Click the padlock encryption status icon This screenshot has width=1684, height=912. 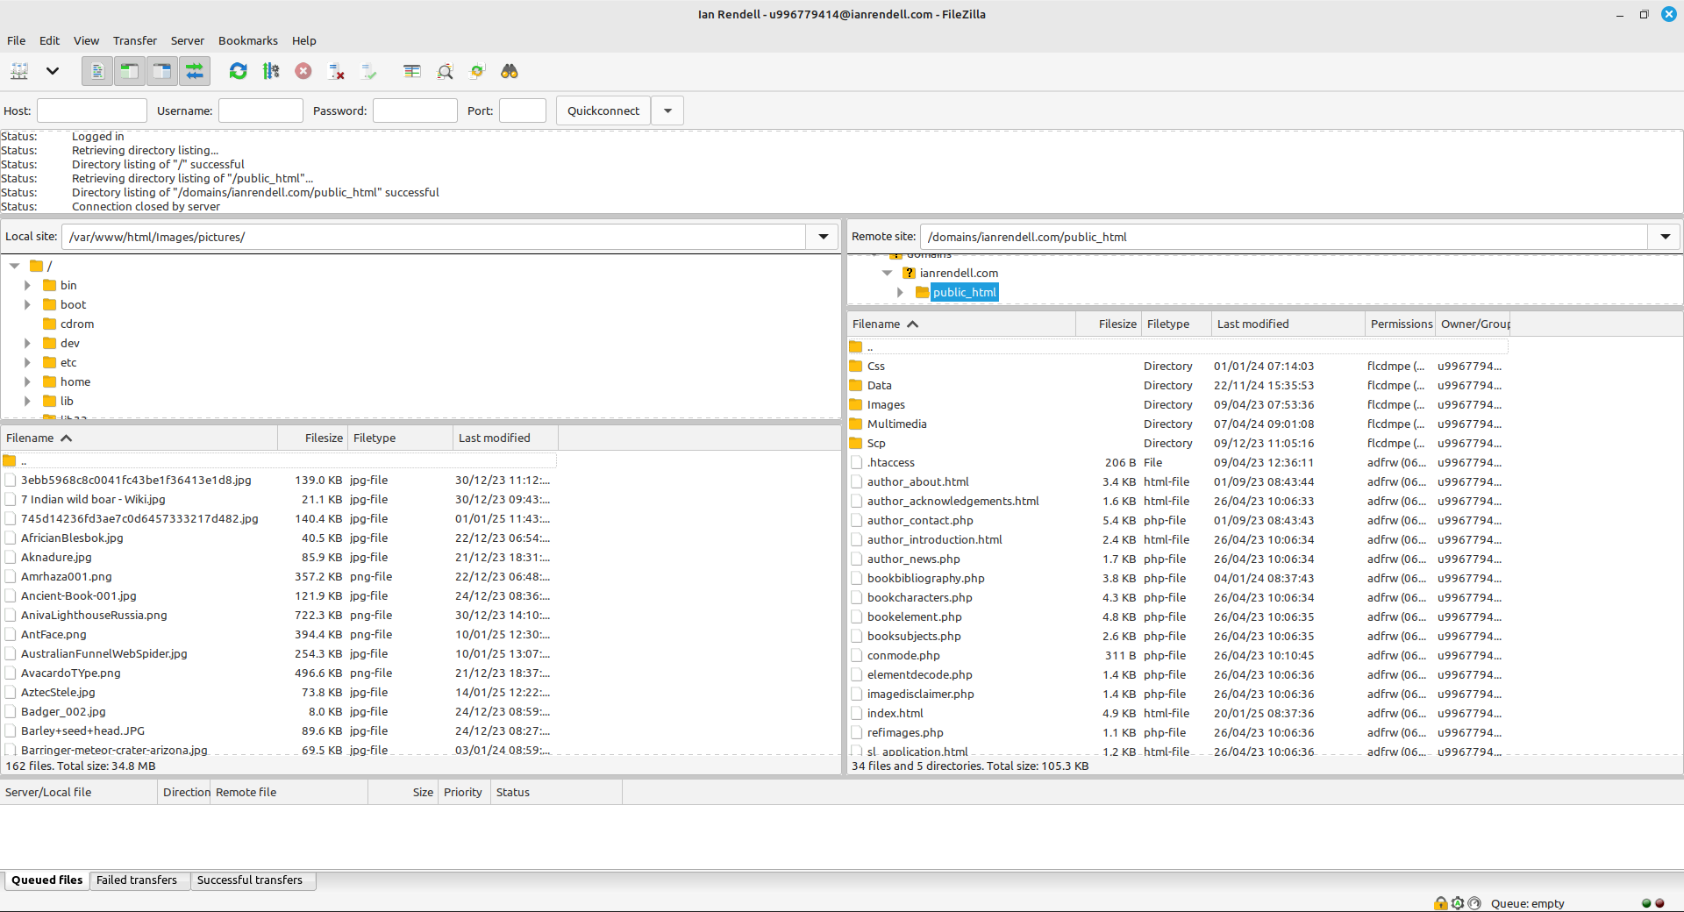pos(1440,903)
